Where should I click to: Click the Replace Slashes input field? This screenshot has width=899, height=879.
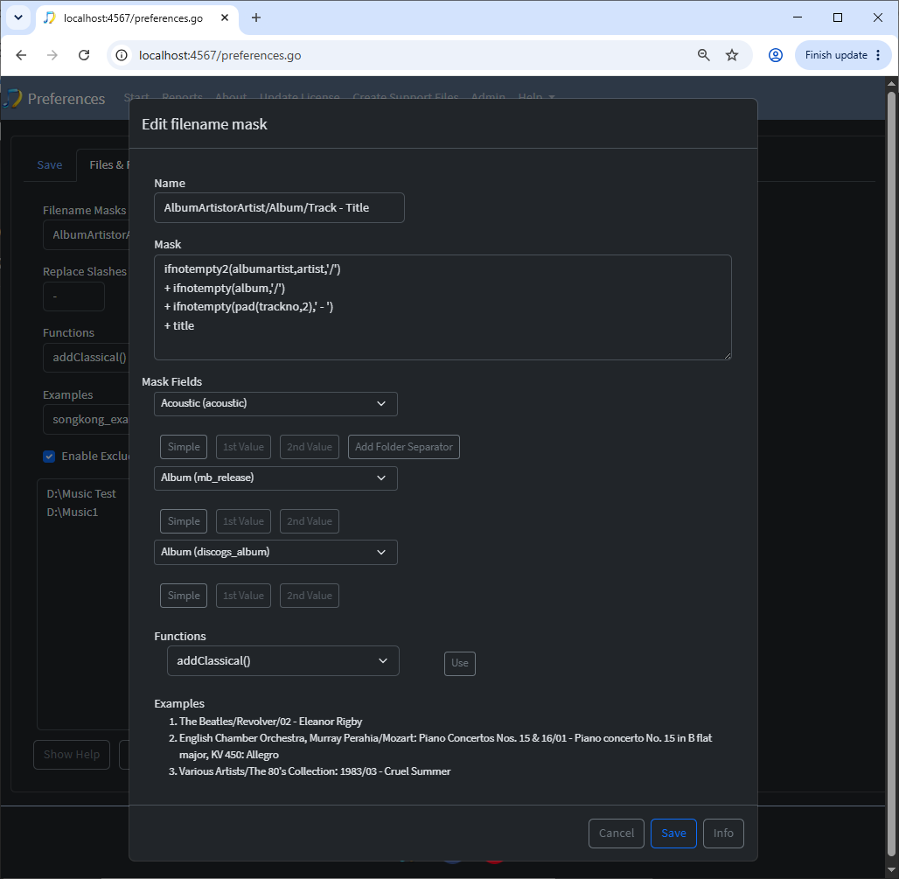click(74, 296)
